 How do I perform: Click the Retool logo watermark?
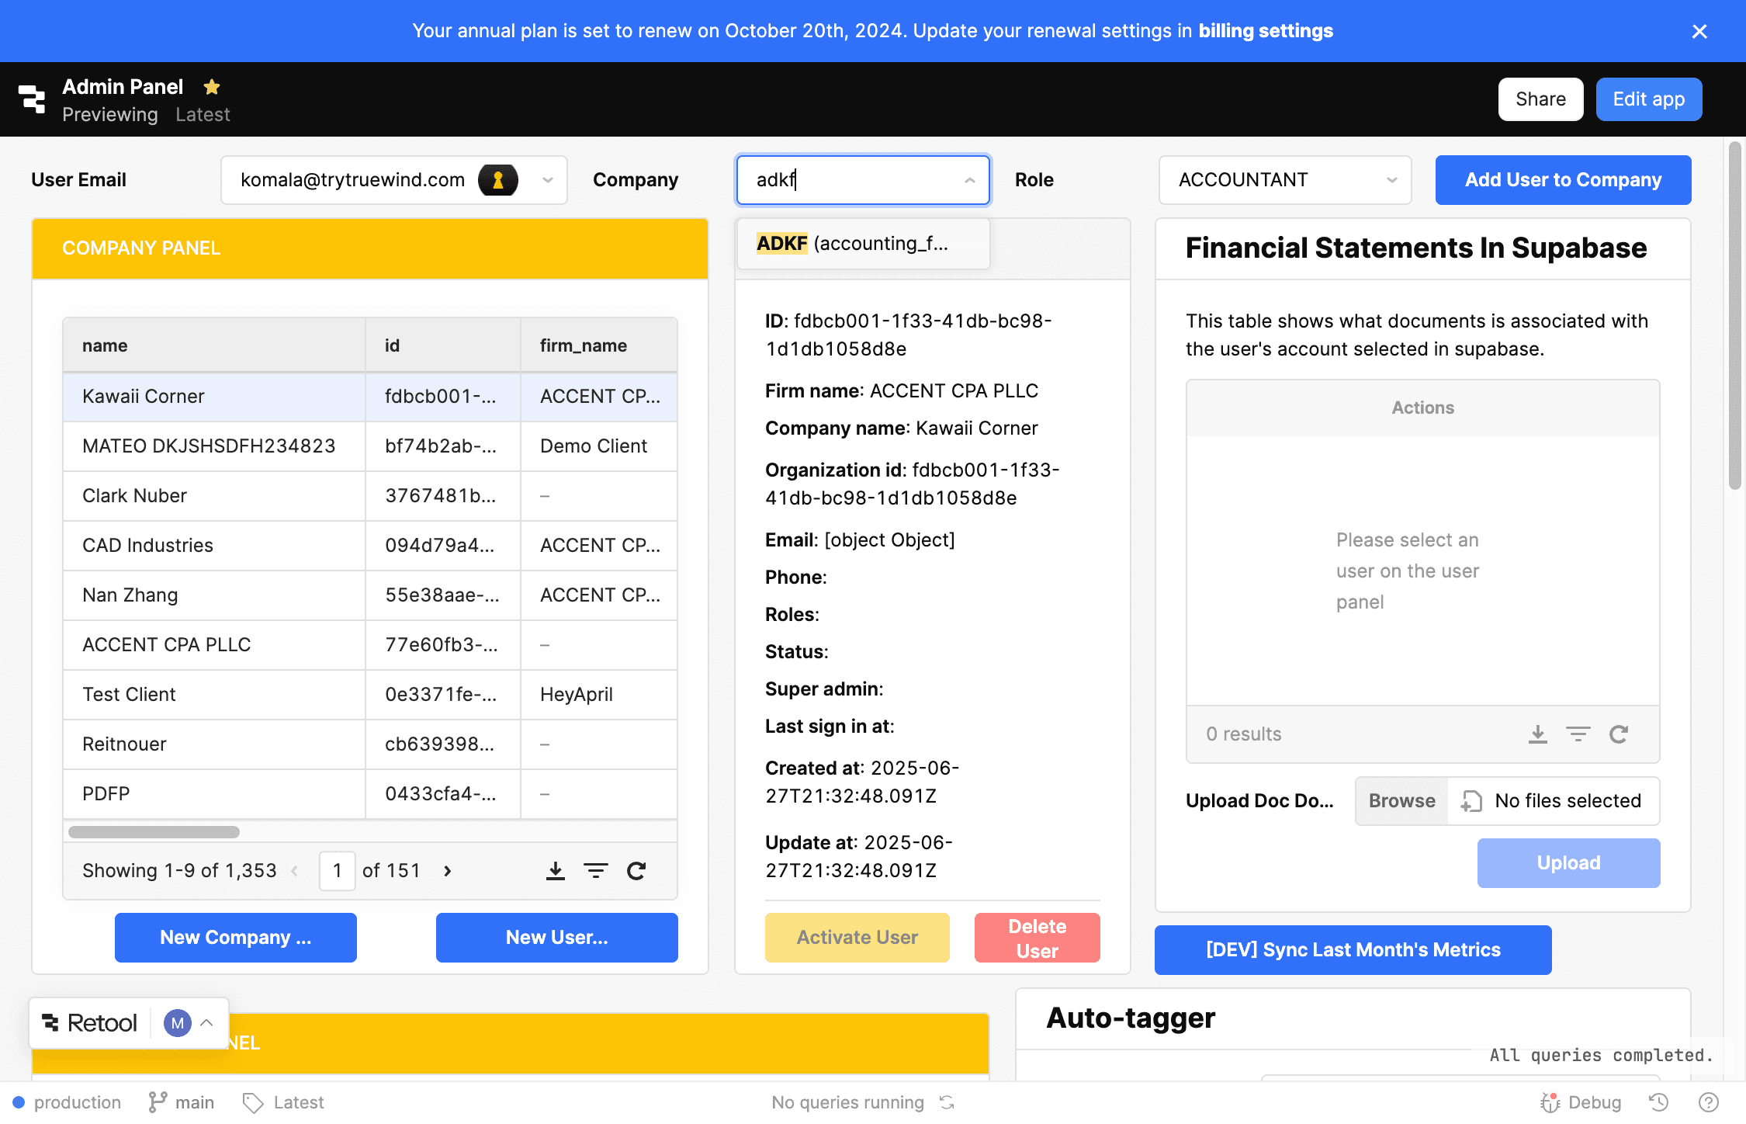(x=88, y=1022)
